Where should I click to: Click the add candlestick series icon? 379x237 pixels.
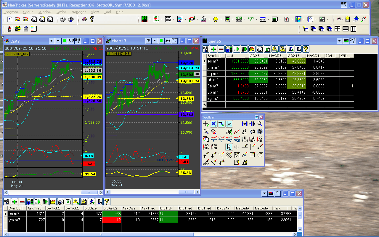tap(229, 132)
